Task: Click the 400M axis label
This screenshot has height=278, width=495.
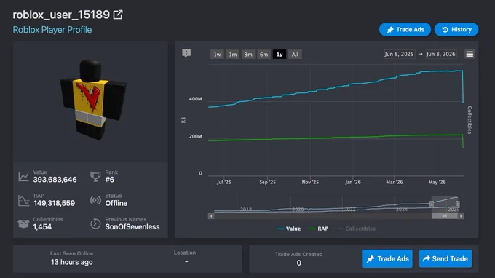Action: pos(195,99)
